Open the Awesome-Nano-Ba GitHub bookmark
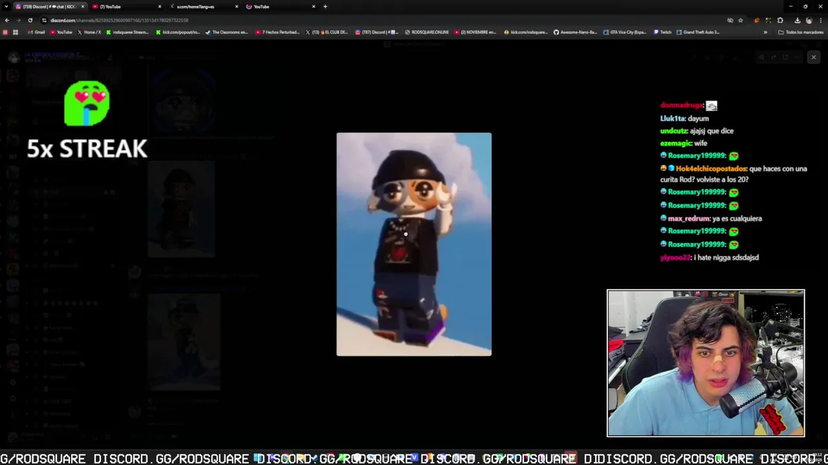Screen dimensions: 828x465 [575, 32]
